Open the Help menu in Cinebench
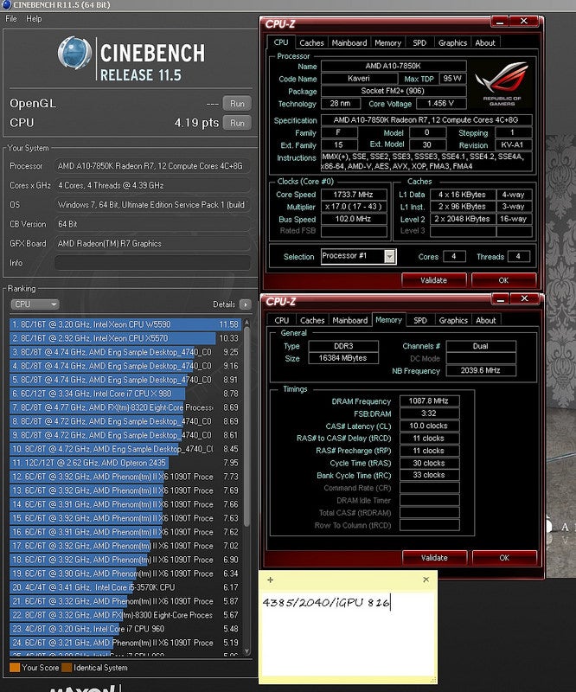This screenshot has width=576, height=692. click(x=34, y=18)
